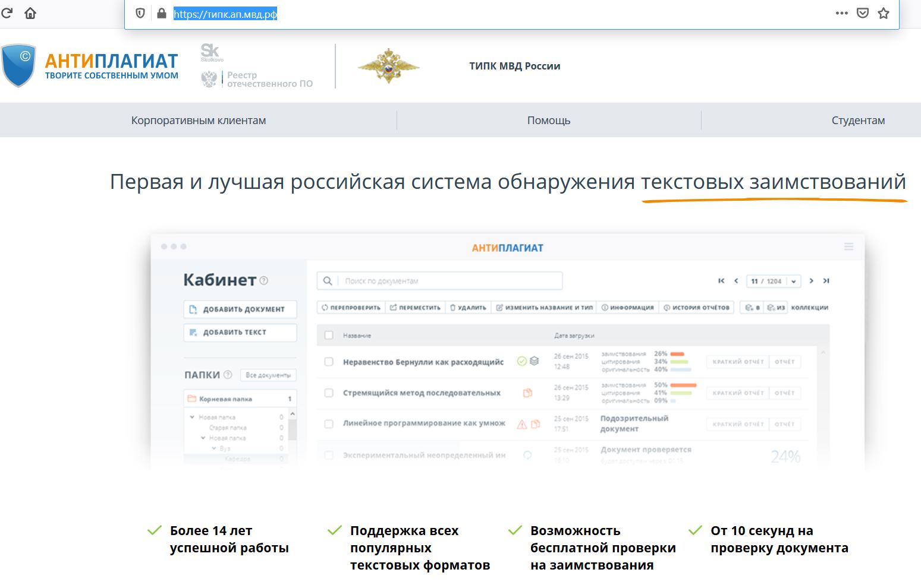Click the Более 14 лет успешной работы text

pyautogui.click(x=230, y=539)
